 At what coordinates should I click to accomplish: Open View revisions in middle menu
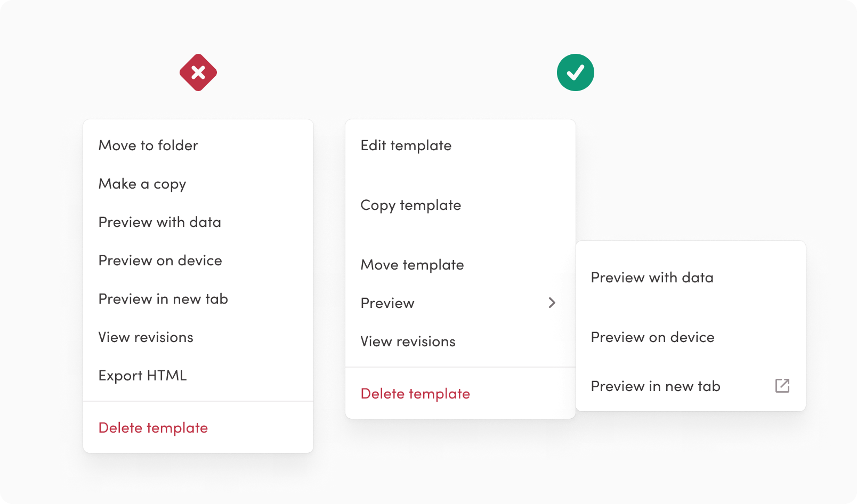pyautogui.click(x=408, y=342)
